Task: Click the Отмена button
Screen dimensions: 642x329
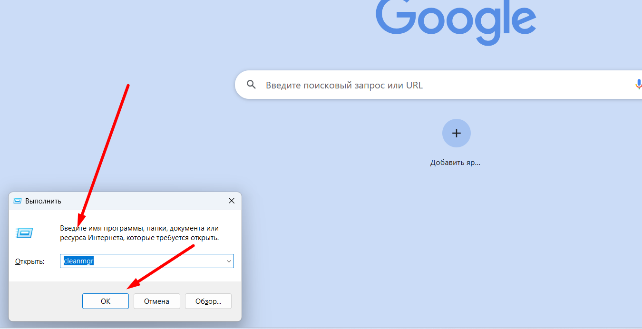Action: click(x=157, y=301)
